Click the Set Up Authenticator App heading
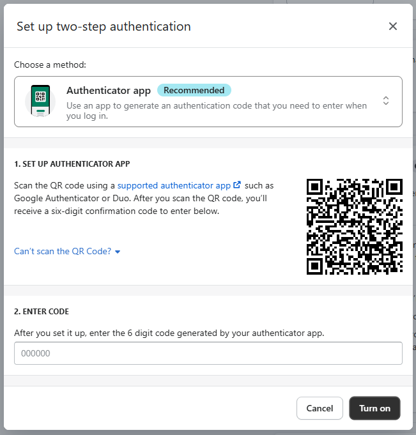This screenshot has width=416, height=435. (72, 164)
